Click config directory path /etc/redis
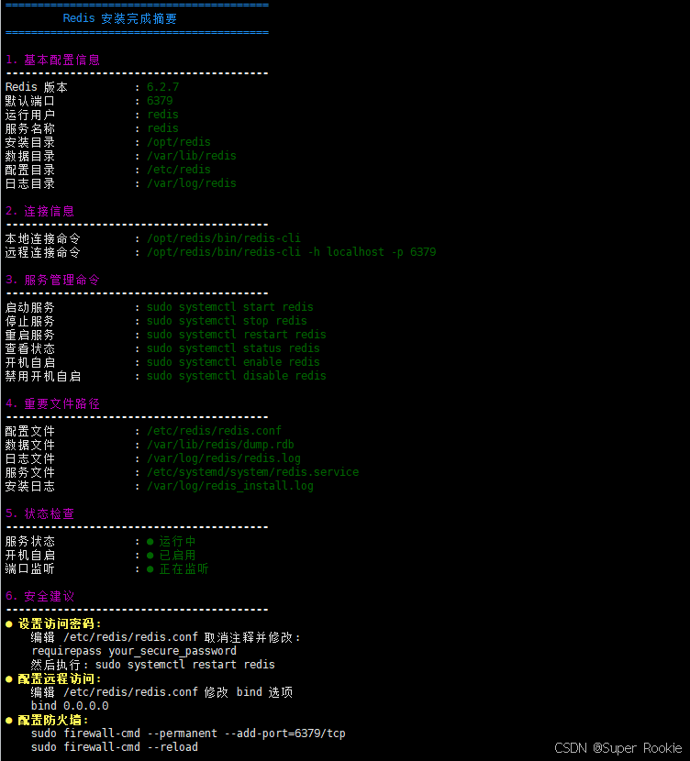The width and height of the screenshot is (690, 761). [179, 170]
